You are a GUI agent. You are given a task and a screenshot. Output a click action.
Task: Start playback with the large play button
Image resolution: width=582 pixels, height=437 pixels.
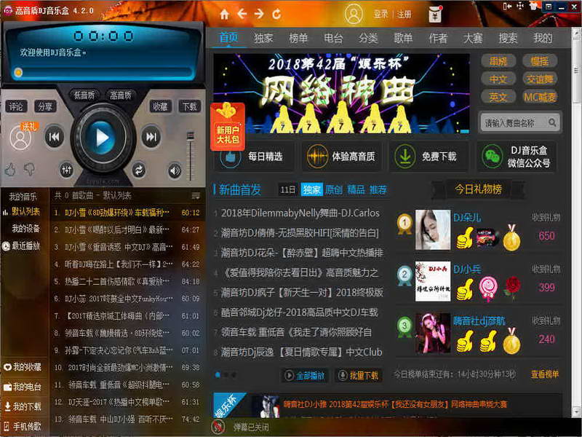[102, 138]
